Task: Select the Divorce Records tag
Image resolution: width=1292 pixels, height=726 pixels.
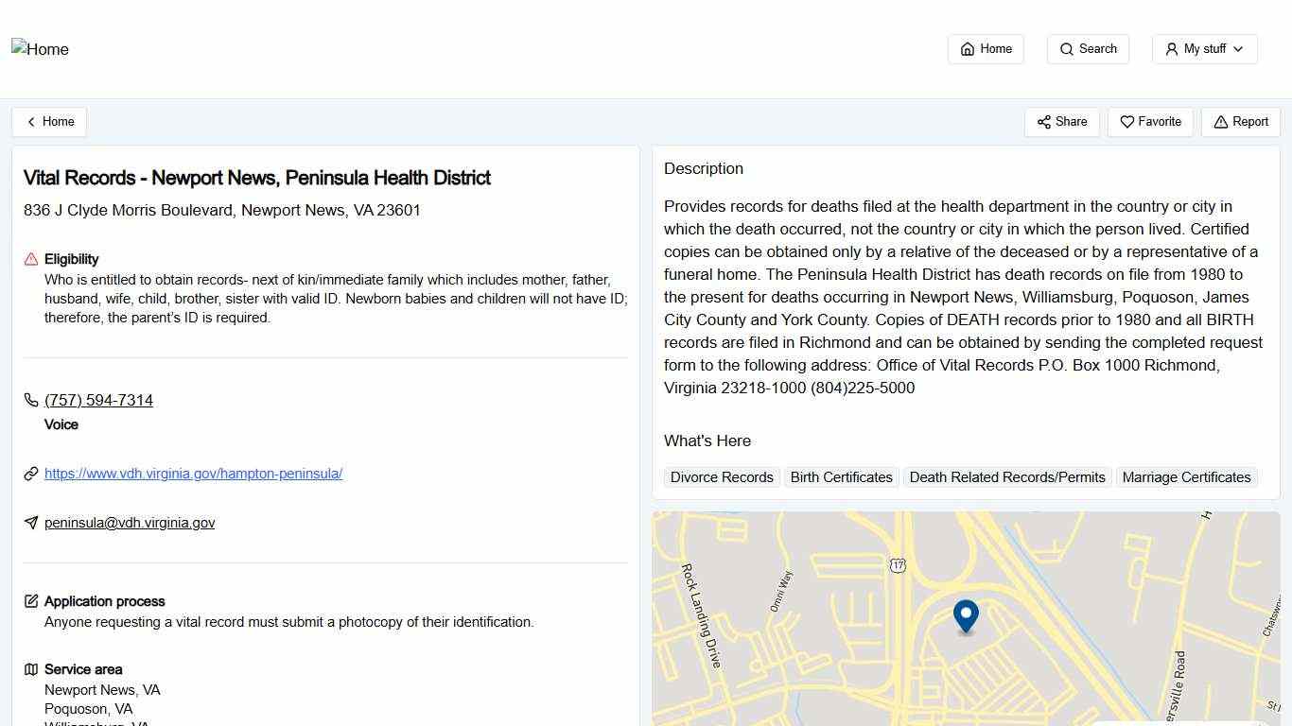Action: (721, 477)
